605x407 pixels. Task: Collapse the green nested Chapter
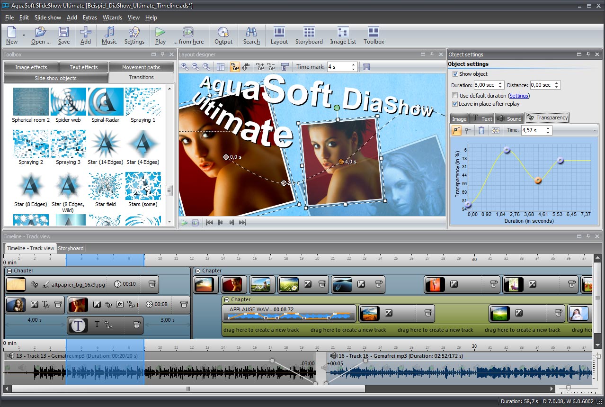click(226, 300)
